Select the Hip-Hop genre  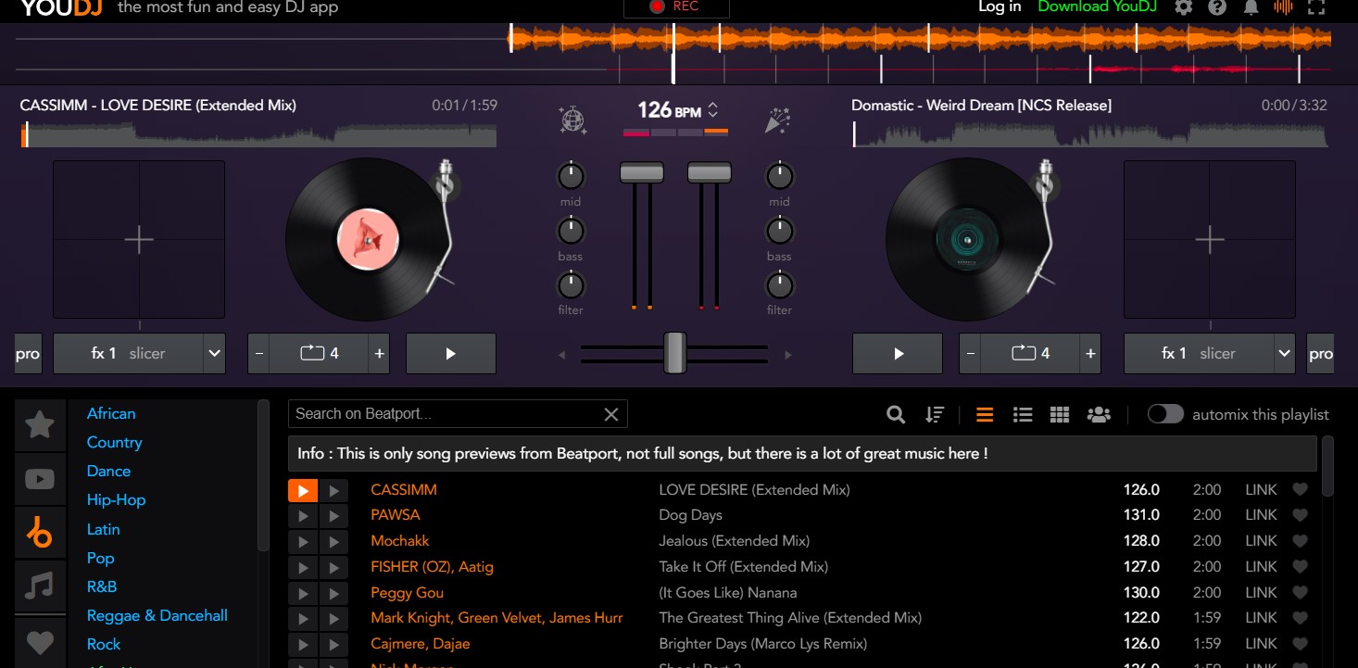coord(116,499)
